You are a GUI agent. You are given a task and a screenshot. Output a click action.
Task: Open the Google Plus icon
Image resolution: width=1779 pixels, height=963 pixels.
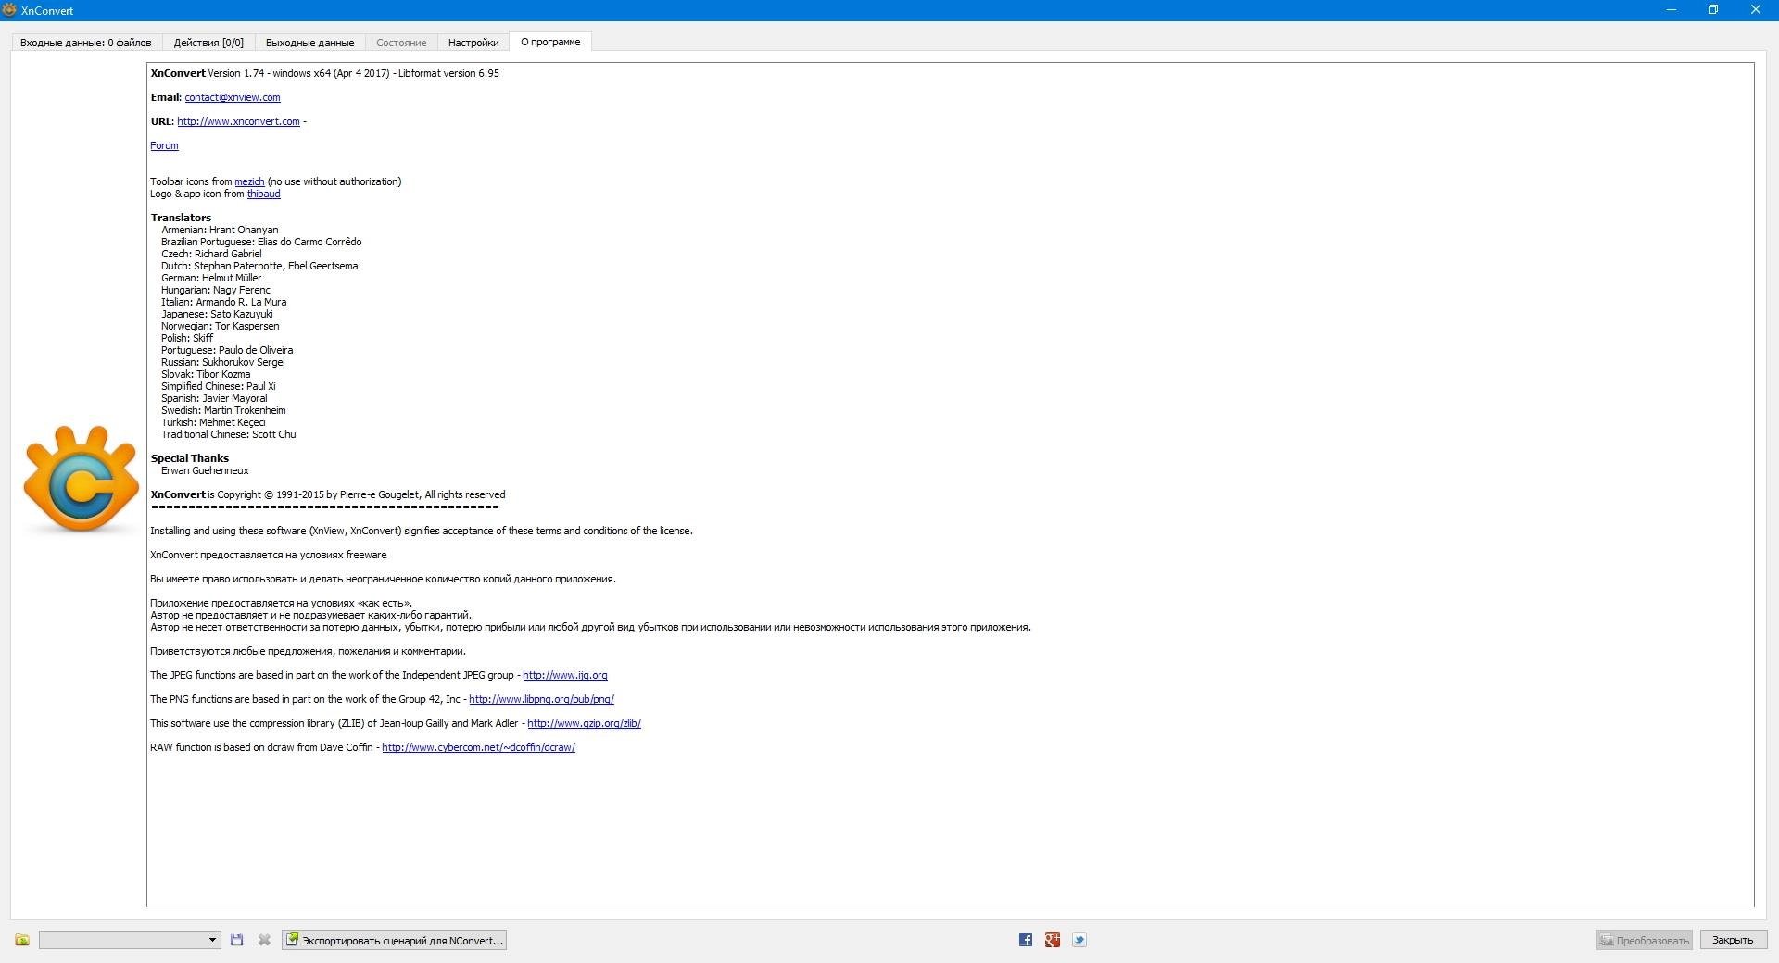click(x=1053, y=940)
